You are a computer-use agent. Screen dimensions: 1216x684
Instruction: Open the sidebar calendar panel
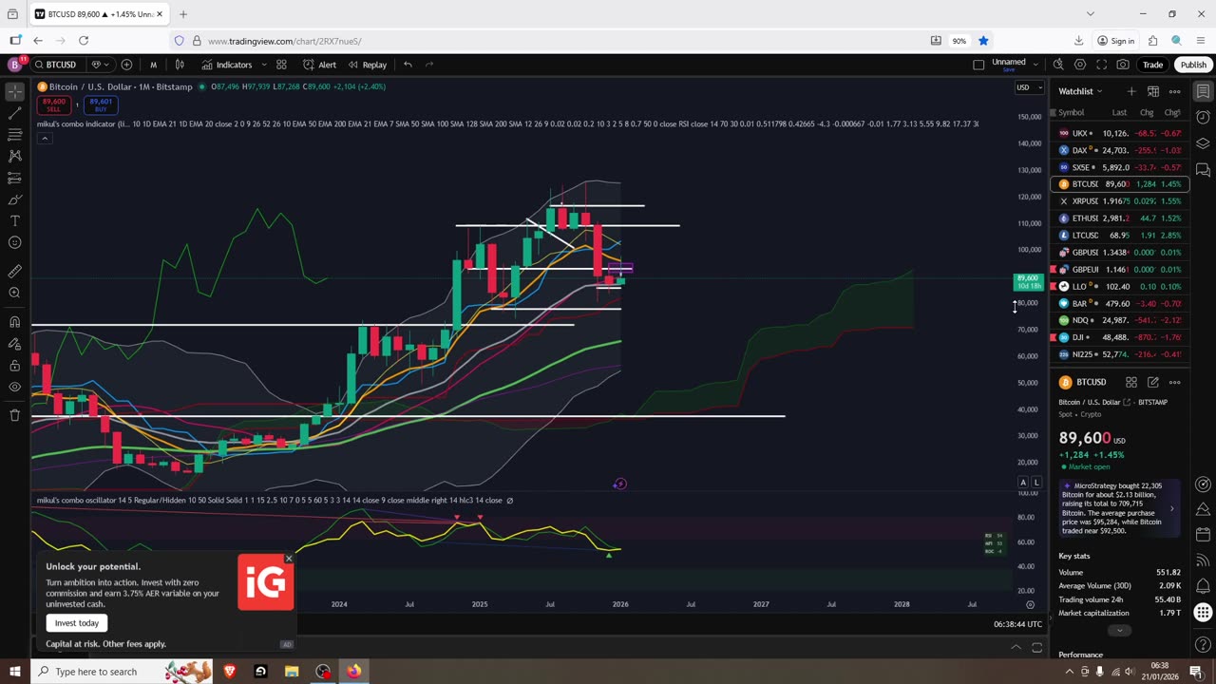pyautogui.click(x=1203, y=535)
